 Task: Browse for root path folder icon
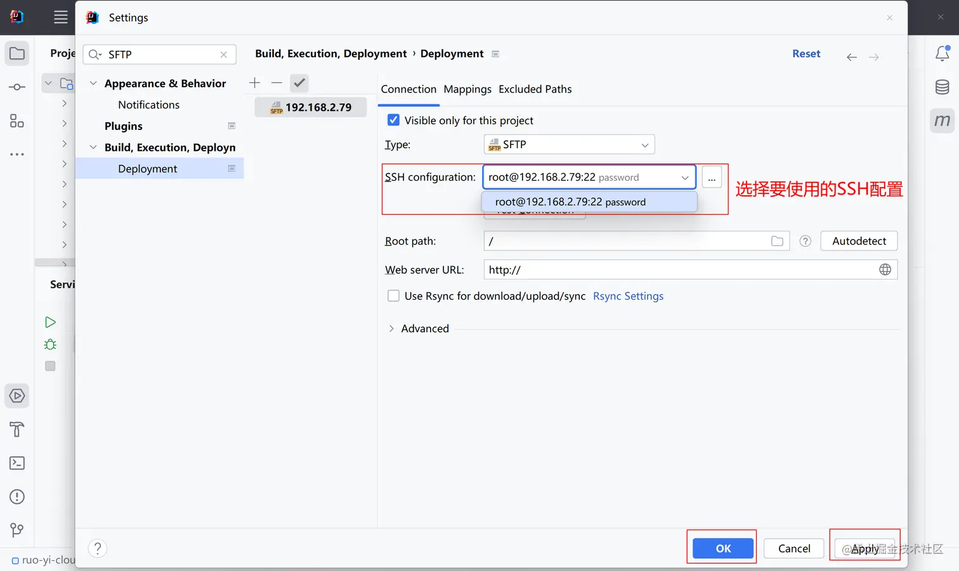(777, 241)
